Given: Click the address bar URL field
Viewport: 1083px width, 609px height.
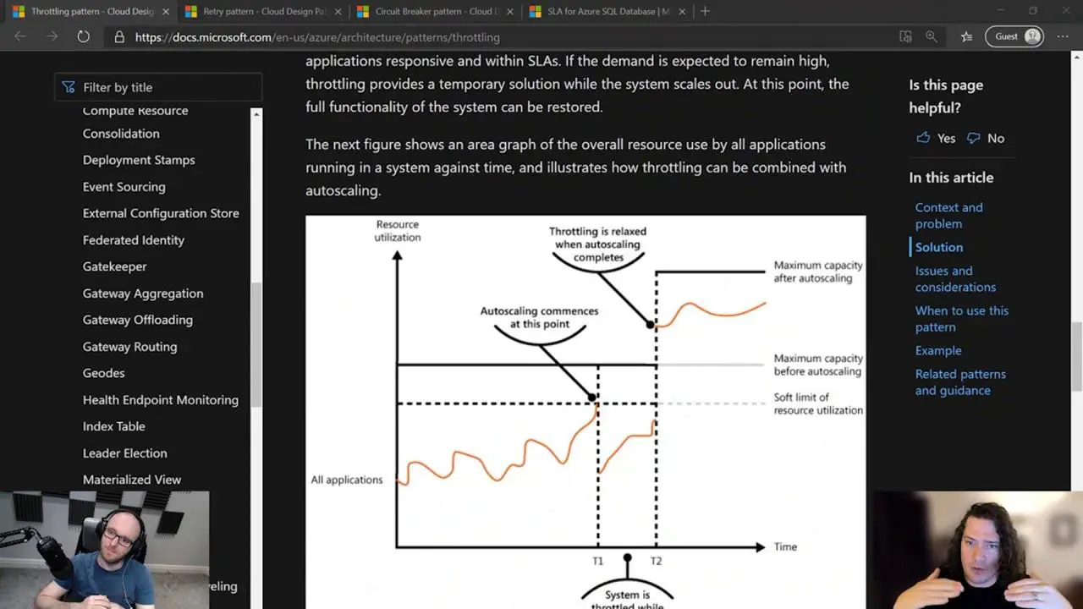Looking at the screenshot, I should point(508,37).
